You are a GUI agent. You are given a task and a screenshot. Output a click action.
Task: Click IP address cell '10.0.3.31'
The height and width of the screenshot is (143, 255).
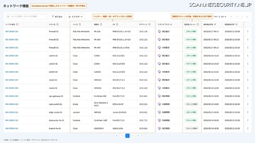(x=143, y=80)
